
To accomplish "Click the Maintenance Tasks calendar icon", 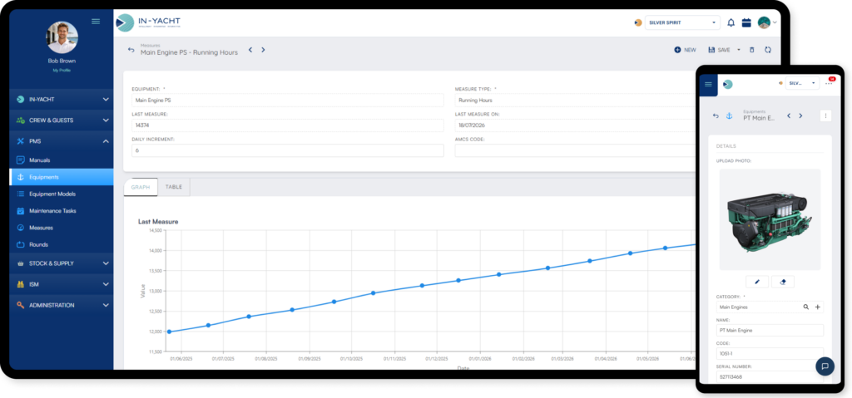I will 21,211.
